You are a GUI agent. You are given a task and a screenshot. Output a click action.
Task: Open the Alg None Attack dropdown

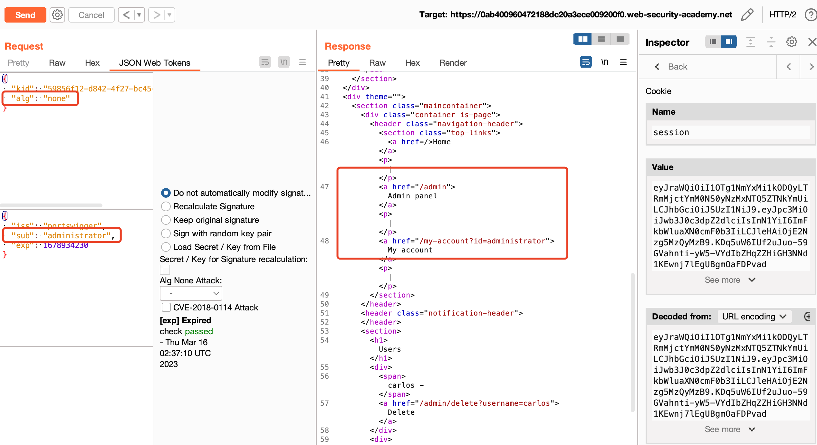(191, 293)
